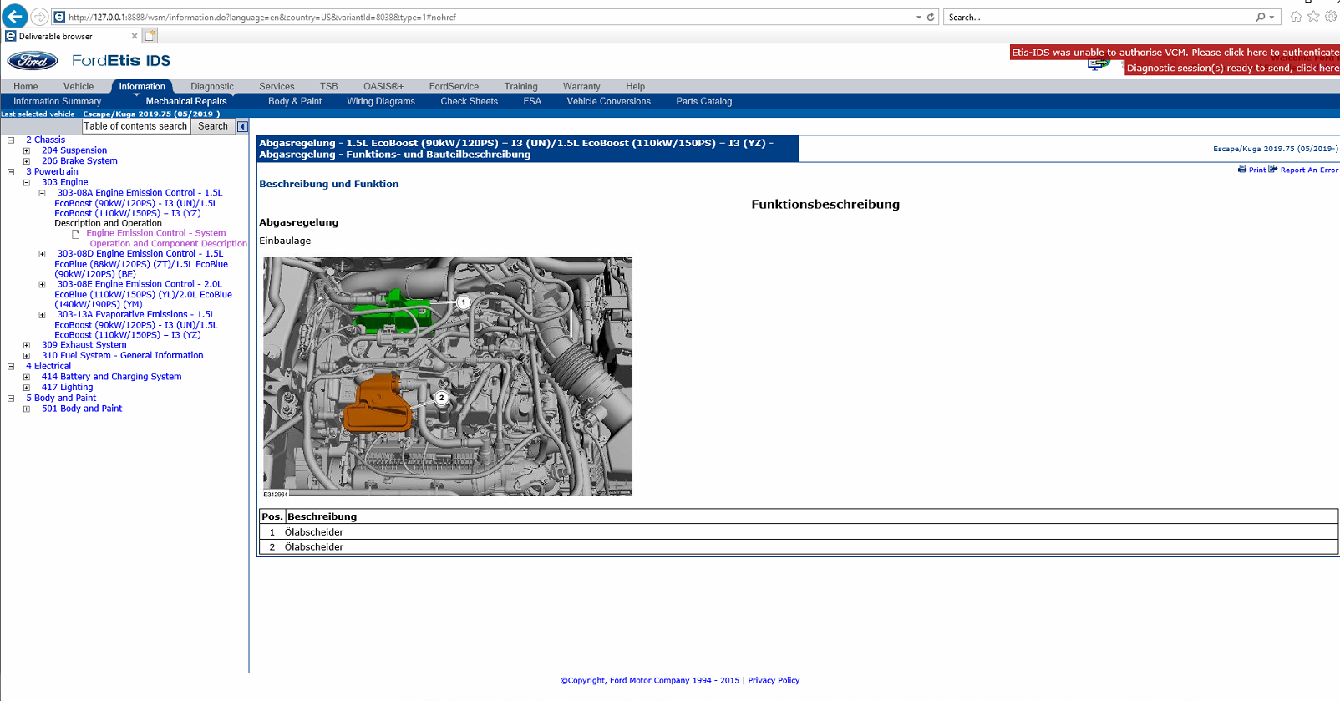
Task: Open the address bar URL dropdown arrow
Action: tap(918, 17)
